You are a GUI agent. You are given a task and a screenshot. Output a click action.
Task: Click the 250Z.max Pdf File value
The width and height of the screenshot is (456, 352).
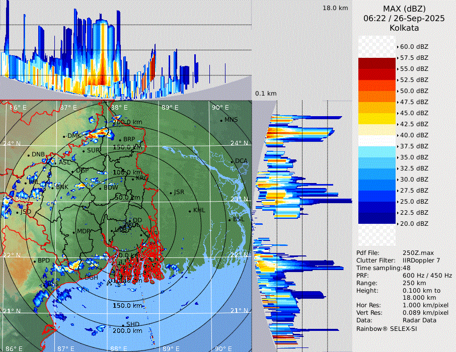419,253
